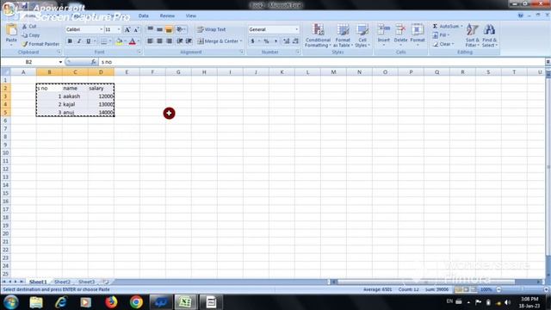The image size is (551, 310).
Task: Click the horizontal scrollbar
Action: [436, 282]
